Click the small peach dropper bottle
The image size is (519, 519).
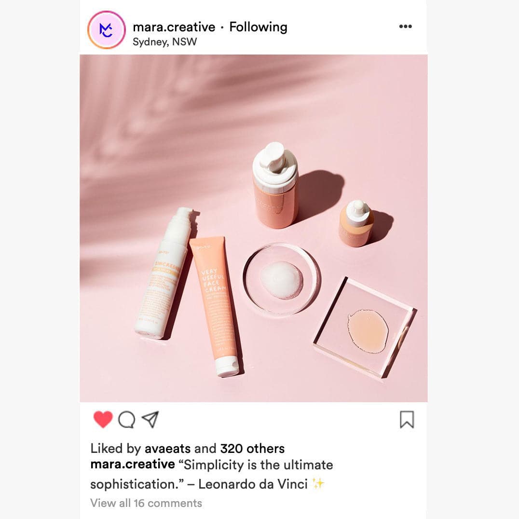point(356,223)
